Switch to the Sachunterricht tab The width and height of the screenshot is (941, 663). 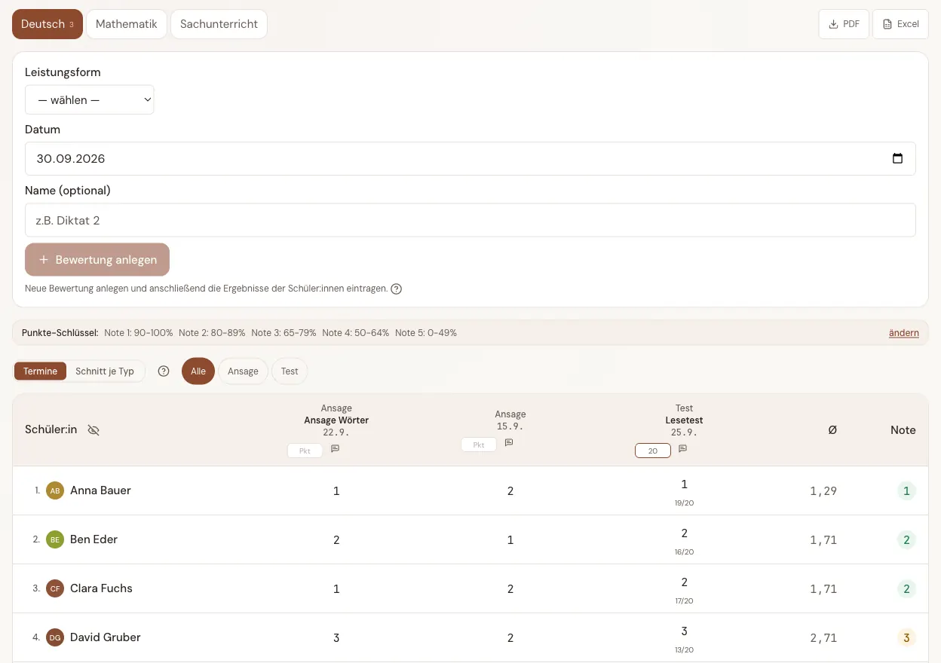point(219,24)
